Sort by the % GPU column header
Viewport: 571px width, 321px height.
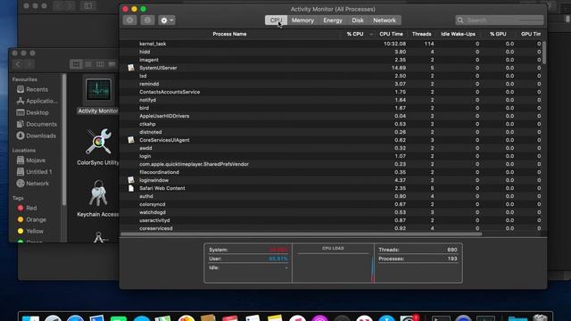[x=498, y=34]
